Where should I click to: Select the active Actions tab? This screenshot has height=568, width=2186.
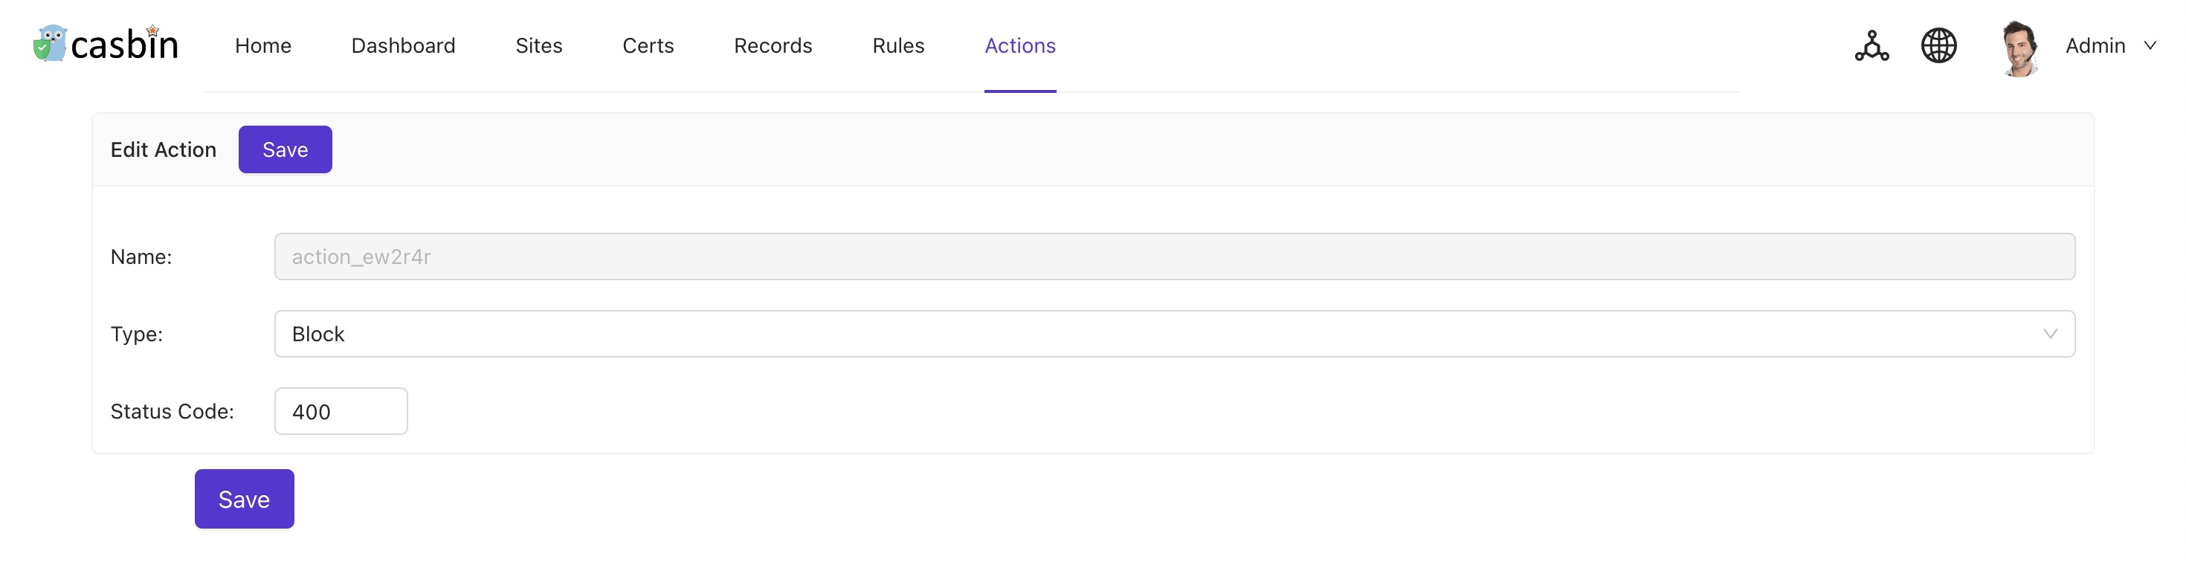click(1019, 46)
